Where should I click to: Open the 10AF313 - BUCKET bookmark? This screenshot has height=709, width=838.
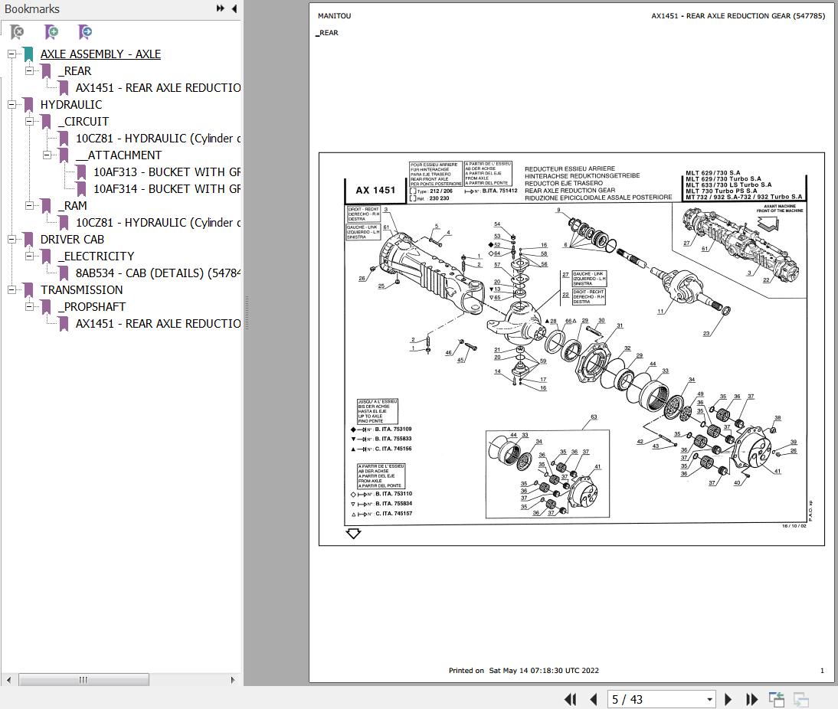click(x=167, y=172)
